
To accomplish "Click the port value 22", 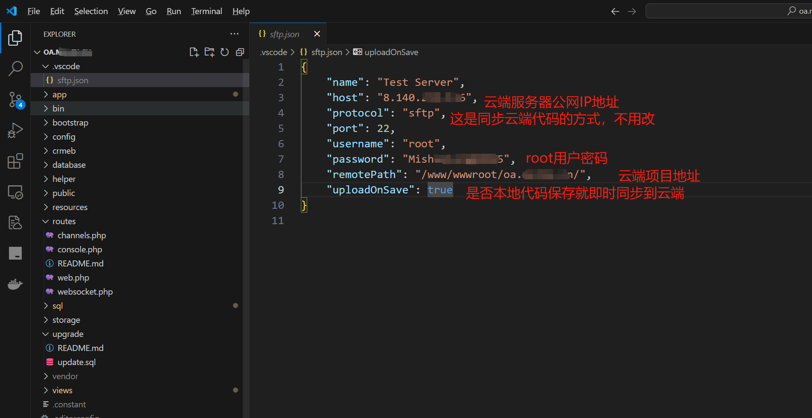I will pos(383,128).
